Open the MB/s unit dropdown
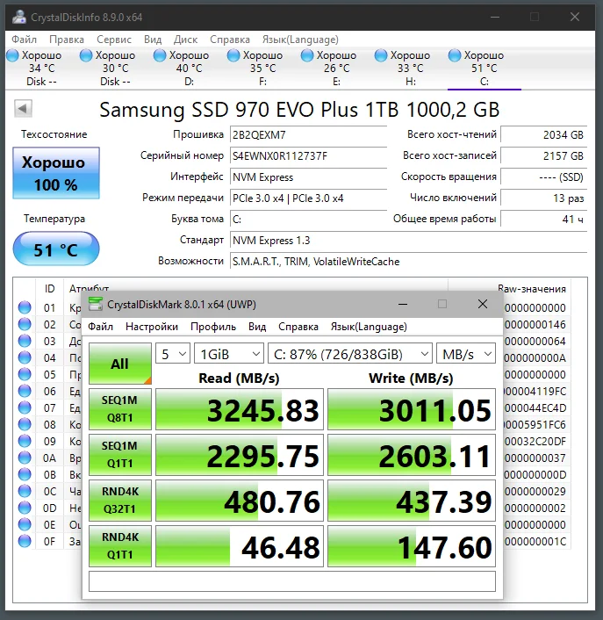Screen dimensions: 603x620 [x=466, y=354]
